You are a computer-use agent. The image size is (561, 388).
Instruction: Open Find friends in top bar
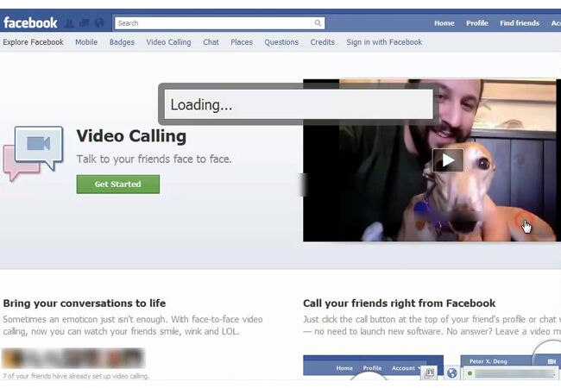tap(520, 23)
